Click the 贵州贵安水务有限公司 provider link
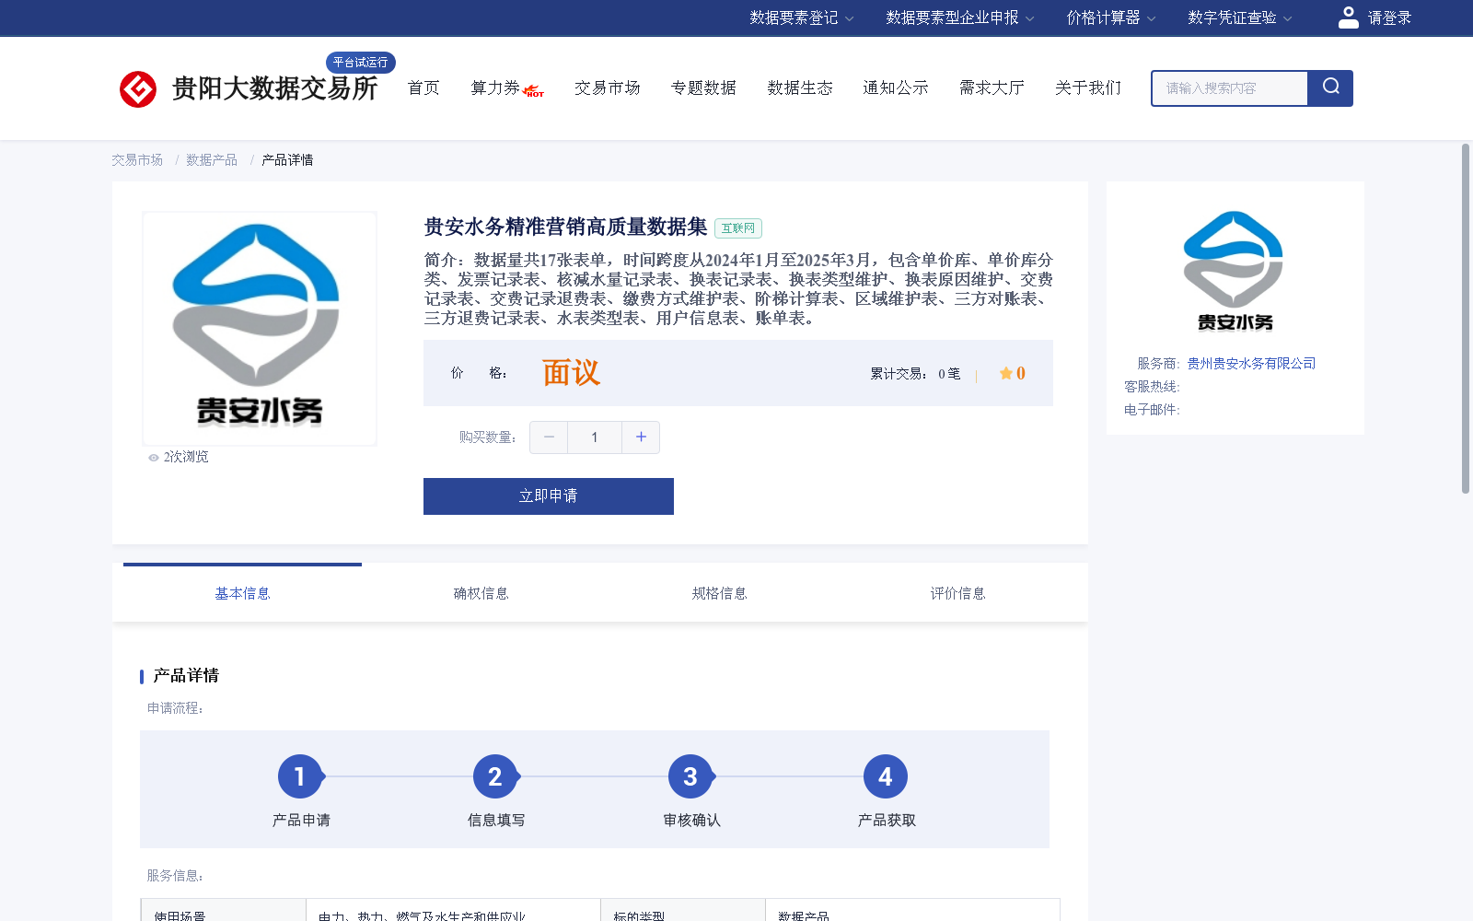 point(1251,364)
